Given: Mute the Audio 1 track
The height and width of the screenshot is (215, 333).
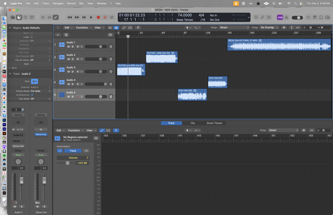Looking at the screenshot, I should pos(68,47).
